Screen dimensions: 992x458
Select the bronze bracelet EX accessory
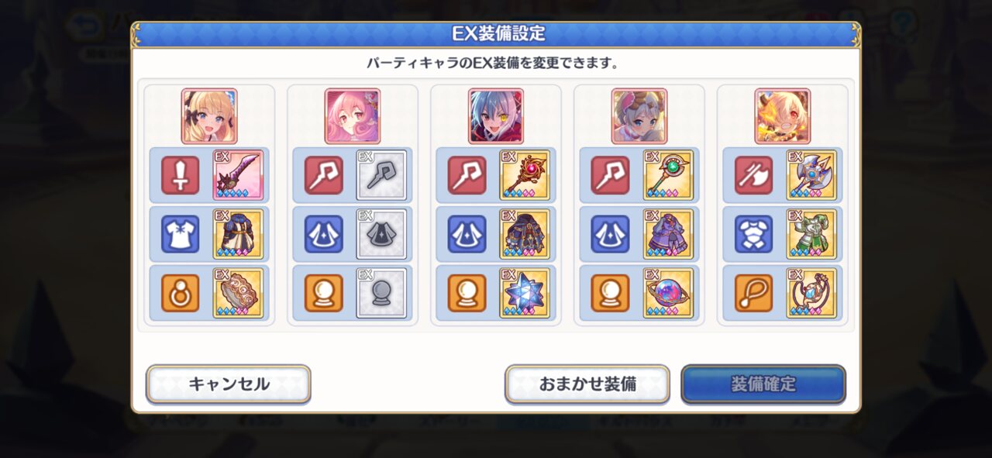pos(238,293)
